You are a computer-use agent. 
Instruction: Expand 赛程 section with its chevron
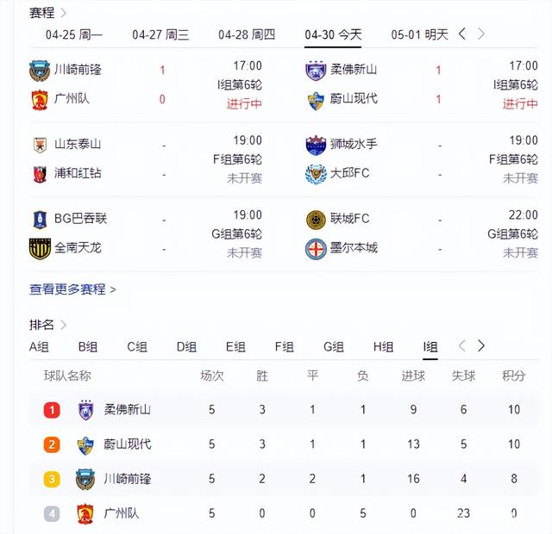64,13
